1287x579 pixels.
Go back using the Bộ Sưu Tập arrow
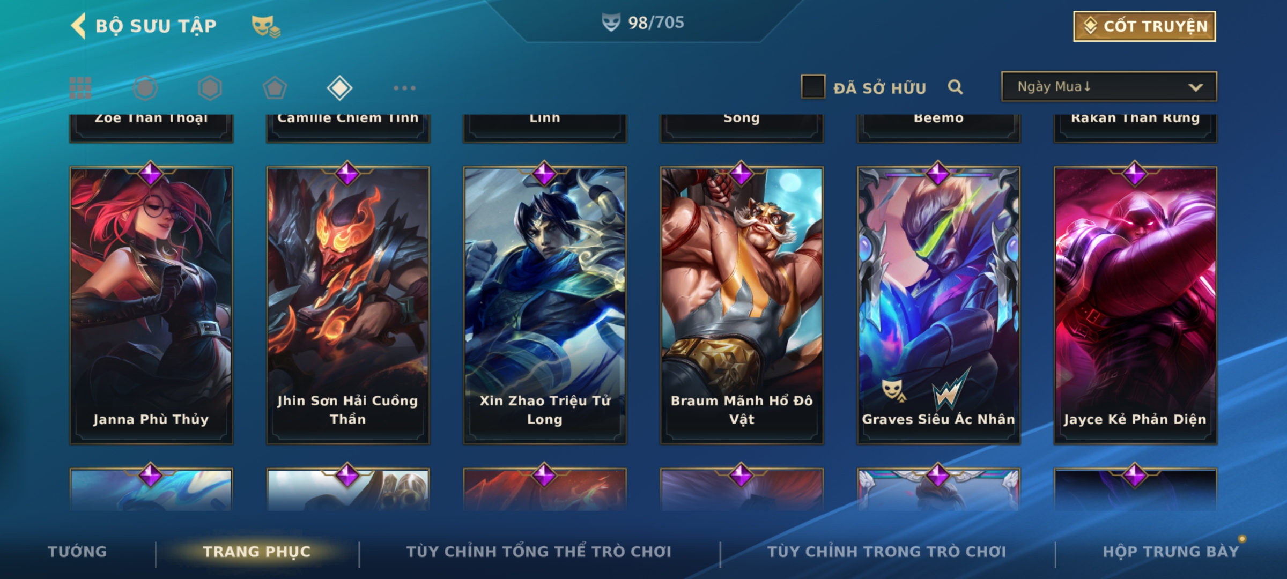pos(79,26)
